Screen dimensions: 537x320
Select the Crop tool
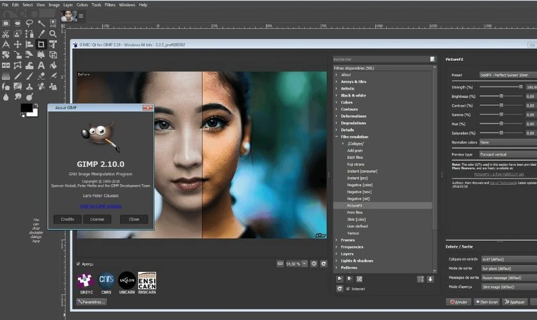coord(41,44)
